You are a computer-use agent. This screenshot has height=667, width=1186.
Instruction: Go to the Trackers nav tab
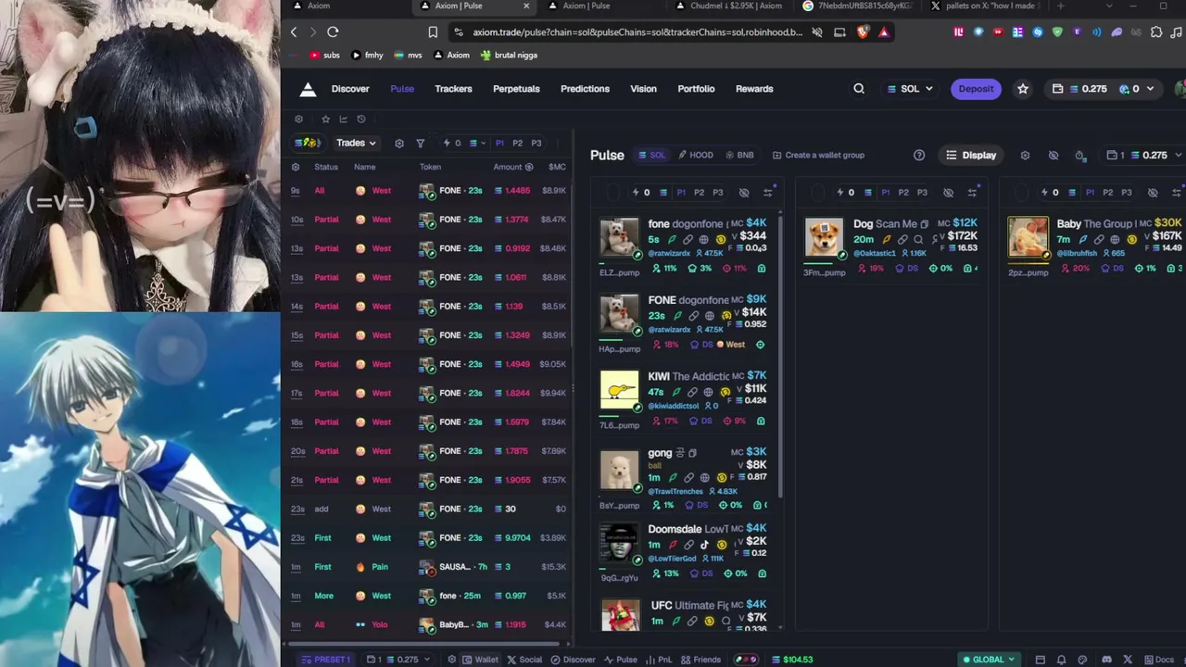454,89
